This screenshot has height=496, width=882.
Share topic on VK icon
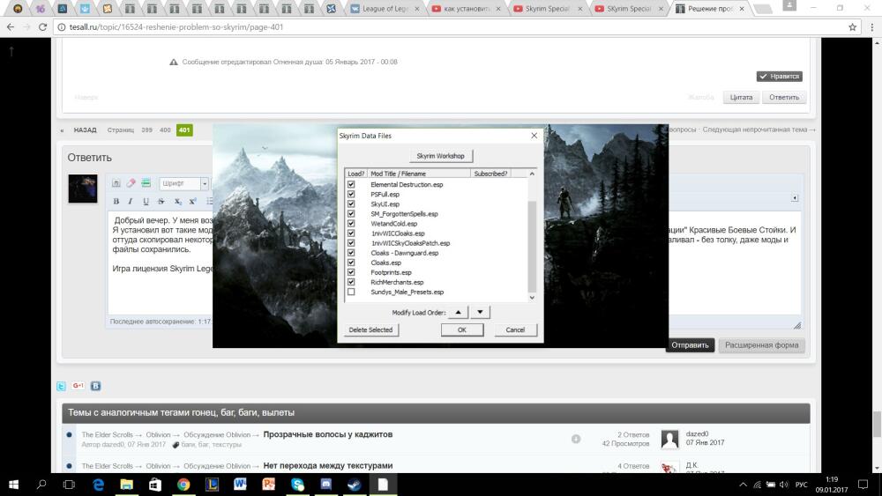point(95,386)
